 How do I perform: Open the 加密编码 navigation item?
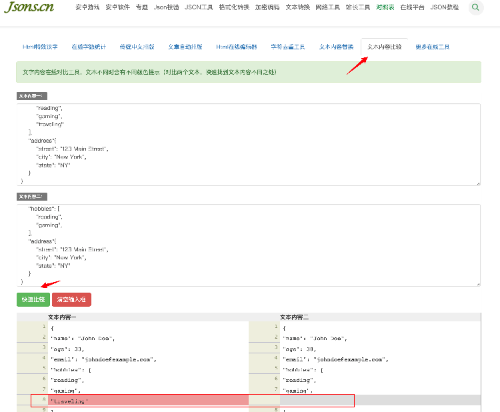(x=267, y=7)
